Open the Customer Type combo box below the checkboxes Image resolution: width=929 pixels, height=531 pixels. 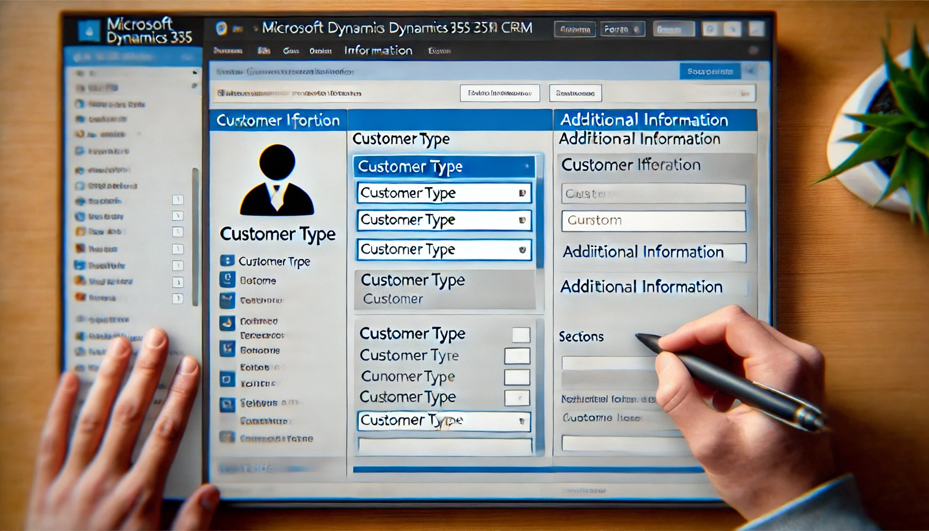click(444, 421)
